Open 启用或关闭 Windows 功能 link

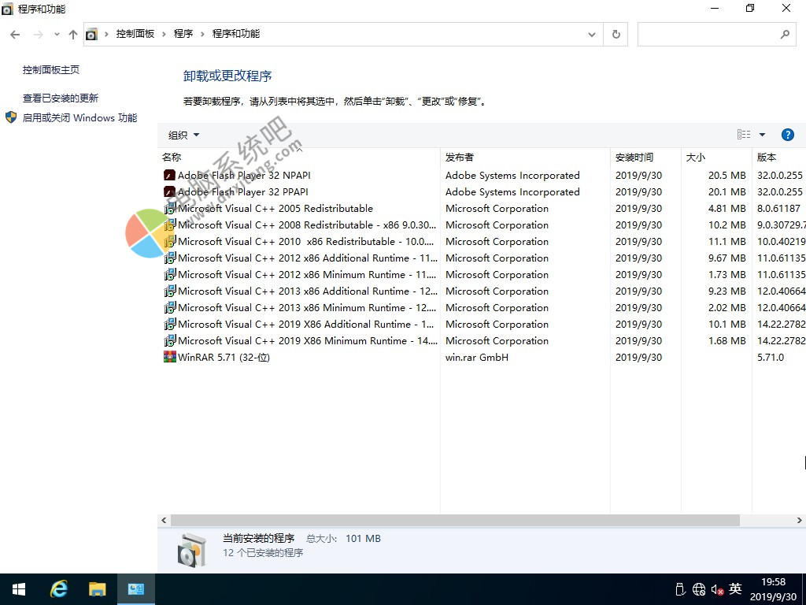(x=79, y=118)
